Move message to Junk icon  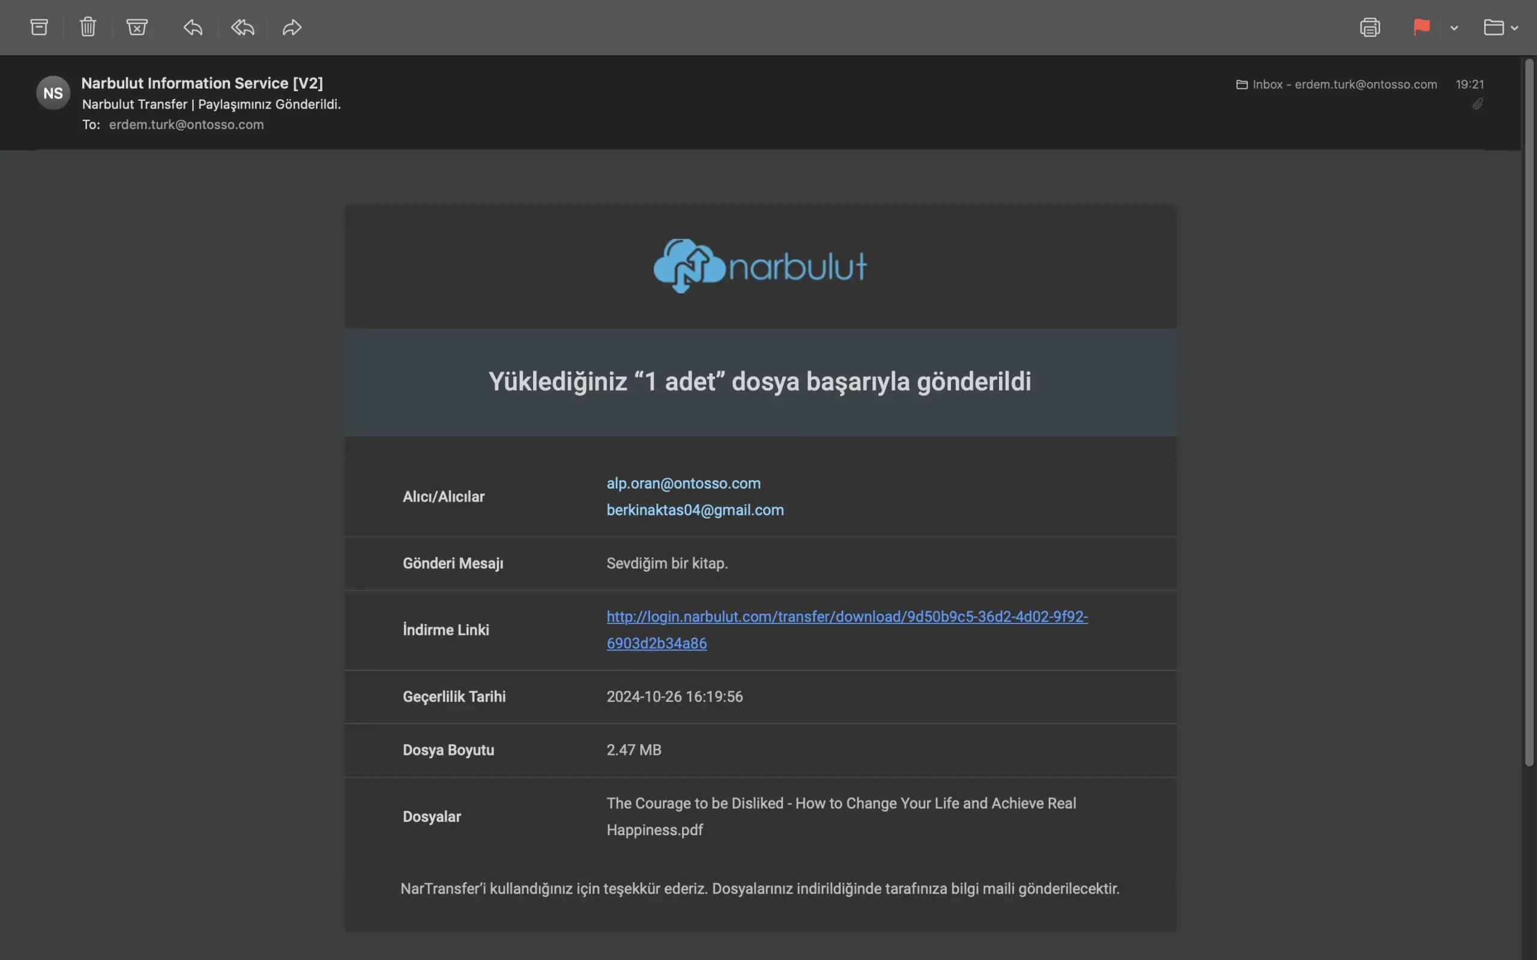136,28
